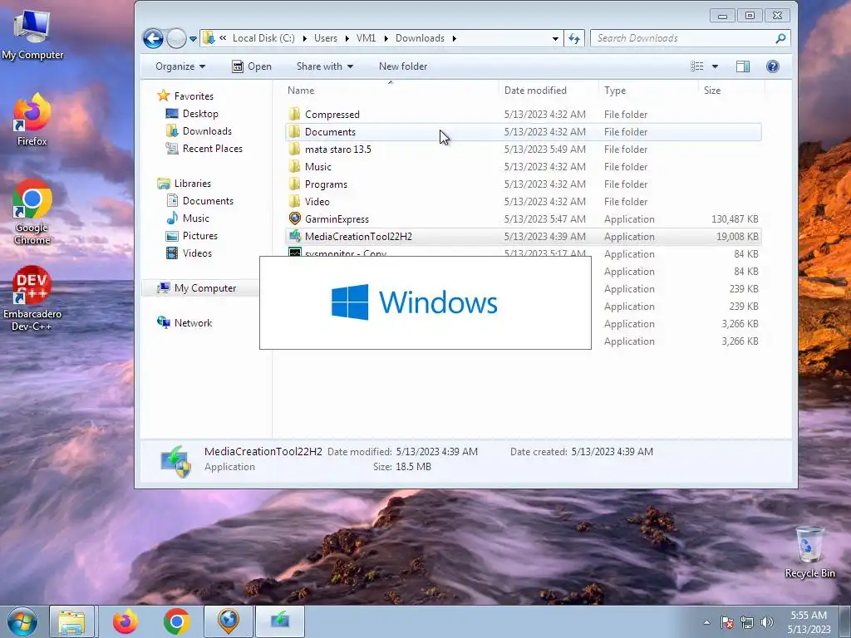Click the Action Center flag icon

coord(726,622)
